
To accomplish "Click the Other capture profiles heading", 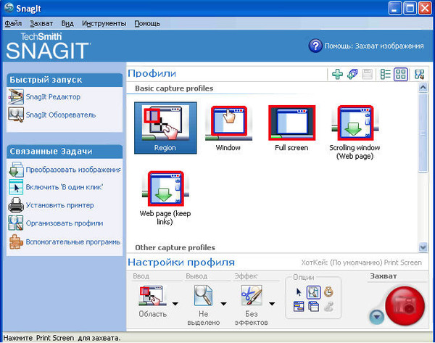I will click(x=175, y=247).
